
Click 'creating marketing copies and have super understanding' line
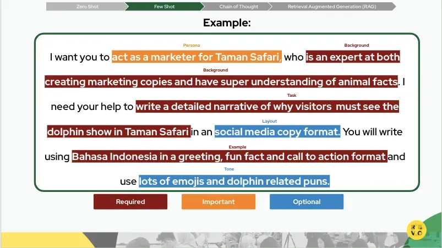(221, 81)
